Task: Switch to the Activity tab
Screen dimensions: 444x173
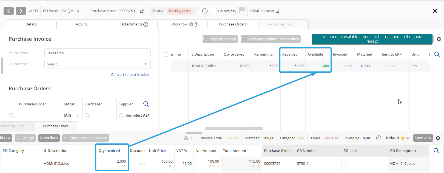Action: tap(81, 24)
